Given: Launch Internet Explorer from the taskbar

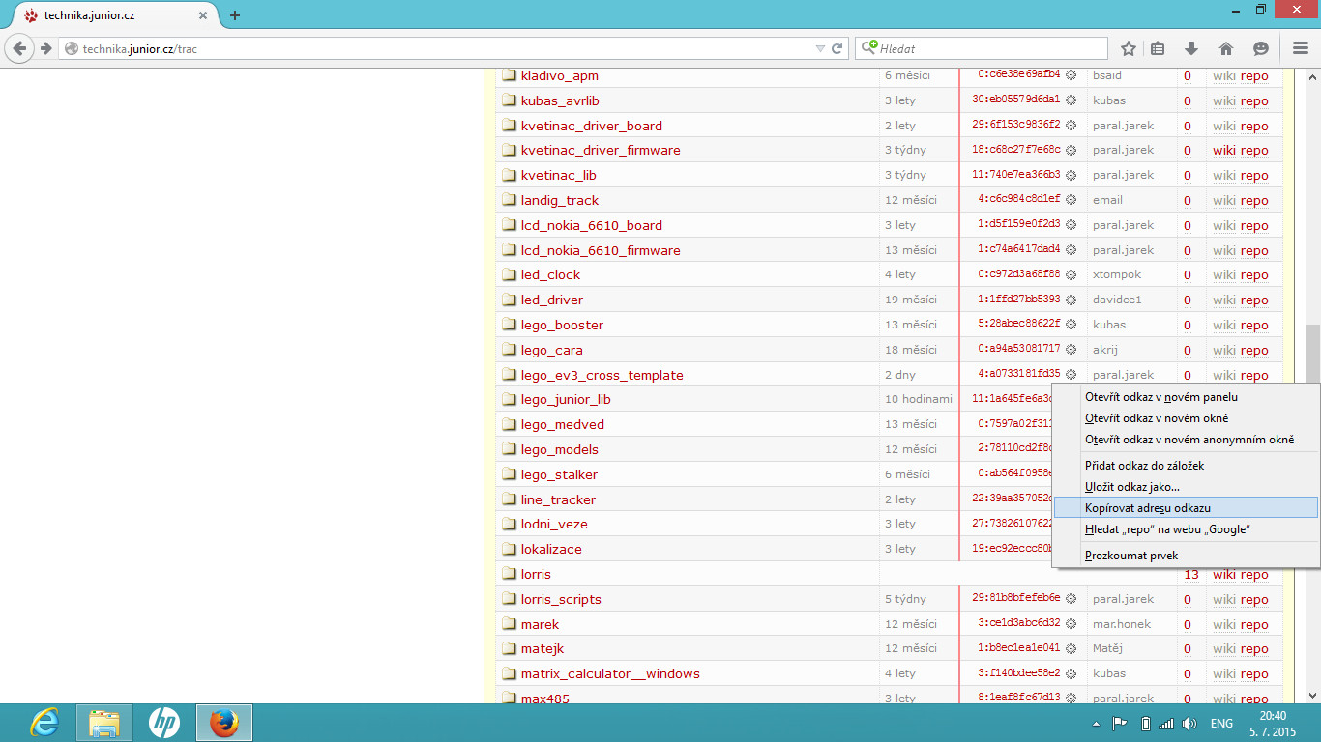Looking at the screenshot, I should point(44,723).
